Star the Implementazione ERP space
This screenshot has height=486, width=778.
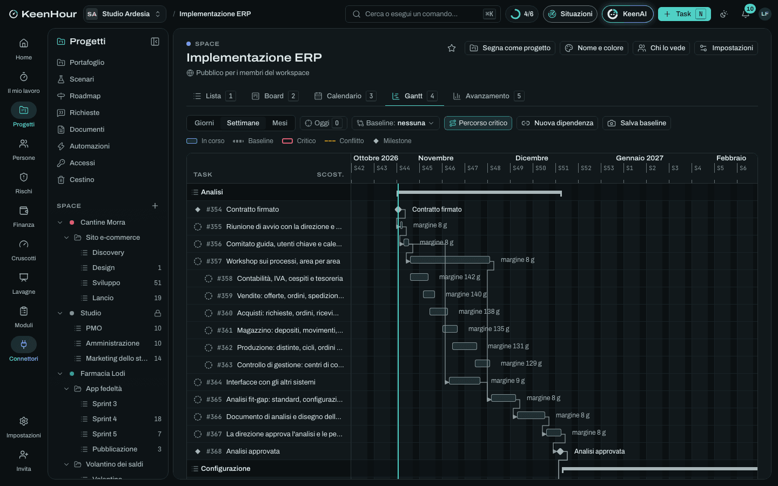(452, 48)
